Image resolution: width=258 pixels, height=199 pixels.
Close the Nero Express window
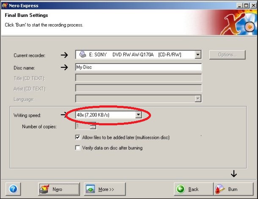pos(253,6)
